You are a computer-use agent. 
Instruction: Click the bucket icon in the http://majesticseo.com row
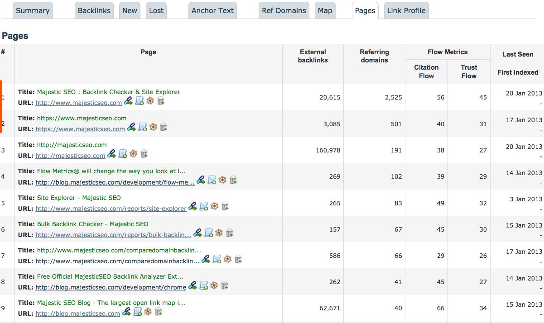[144, 153]
